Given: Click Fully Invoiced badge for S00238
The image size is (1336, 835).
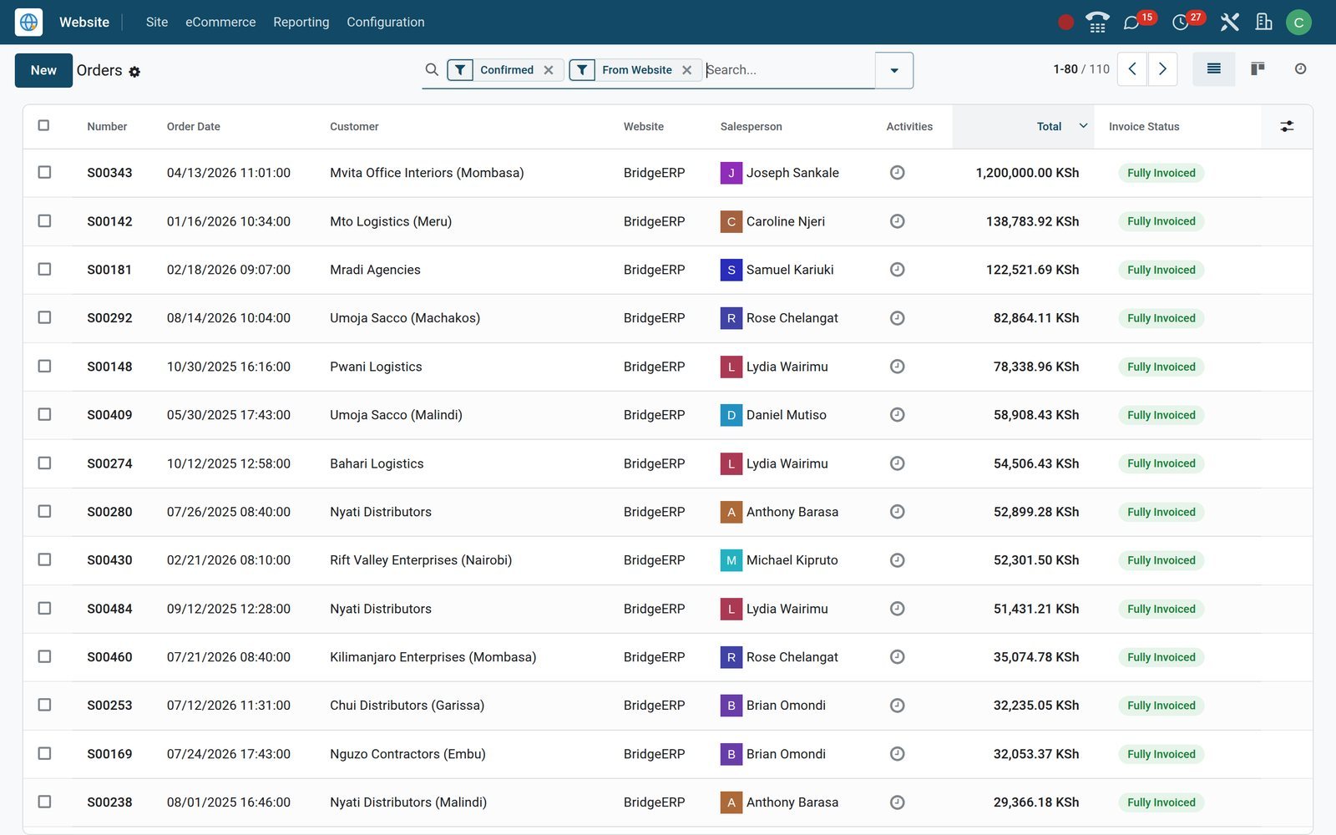Looking at the screenshot, I should coord(1161,802).
